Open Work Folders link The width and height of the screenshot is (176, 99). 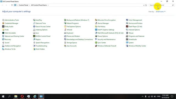click(40, 49)
